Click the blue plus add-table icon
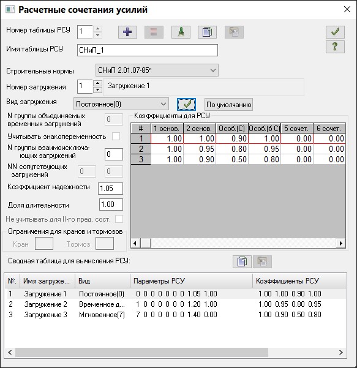This screenshot has width=357, height=368. click(127, 32)
